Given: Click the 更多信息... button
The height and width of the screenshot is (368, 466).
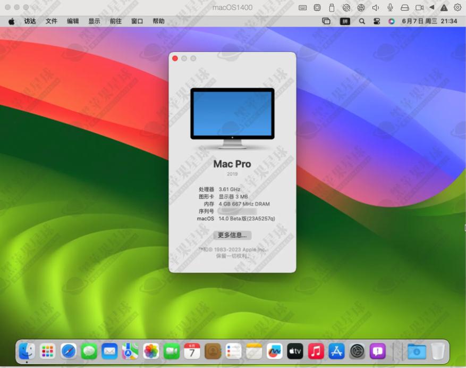Looking at the screenshot, I should pos(232,235).
